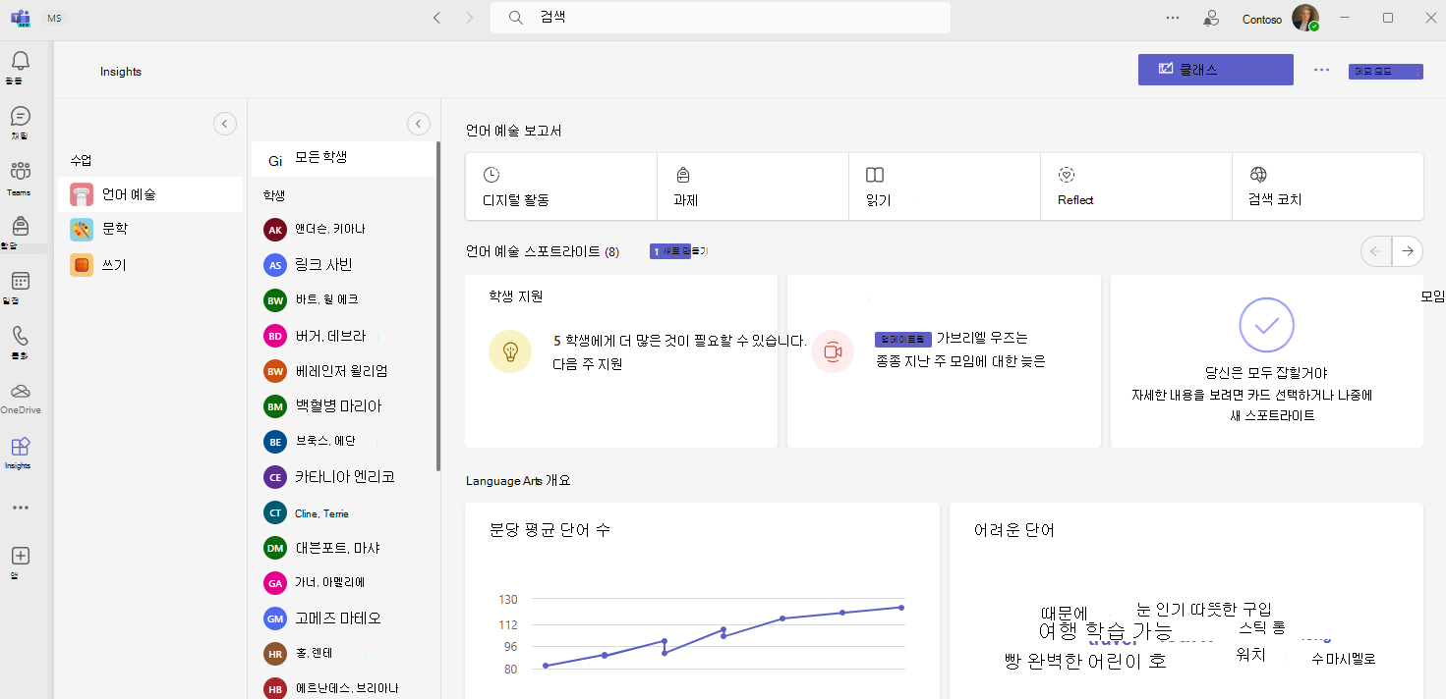Select student 고메즈 마테오
The image size is (1446, 699).
pos(343,618)
